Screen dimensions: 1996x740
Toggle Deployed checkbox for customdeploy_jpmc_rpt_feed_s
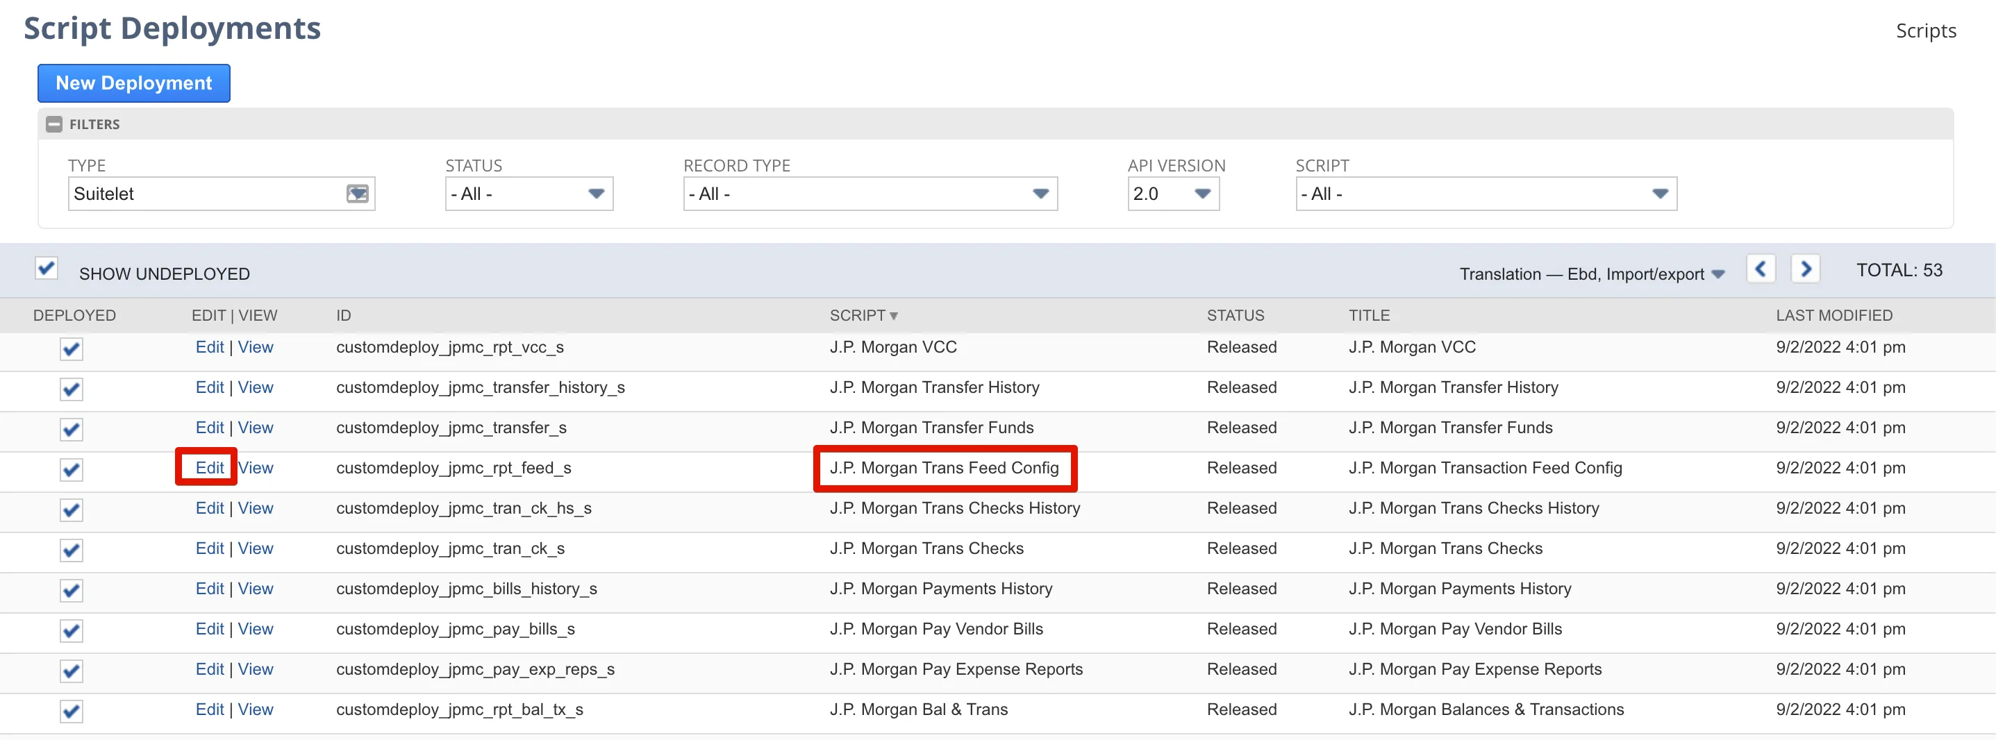72,469
